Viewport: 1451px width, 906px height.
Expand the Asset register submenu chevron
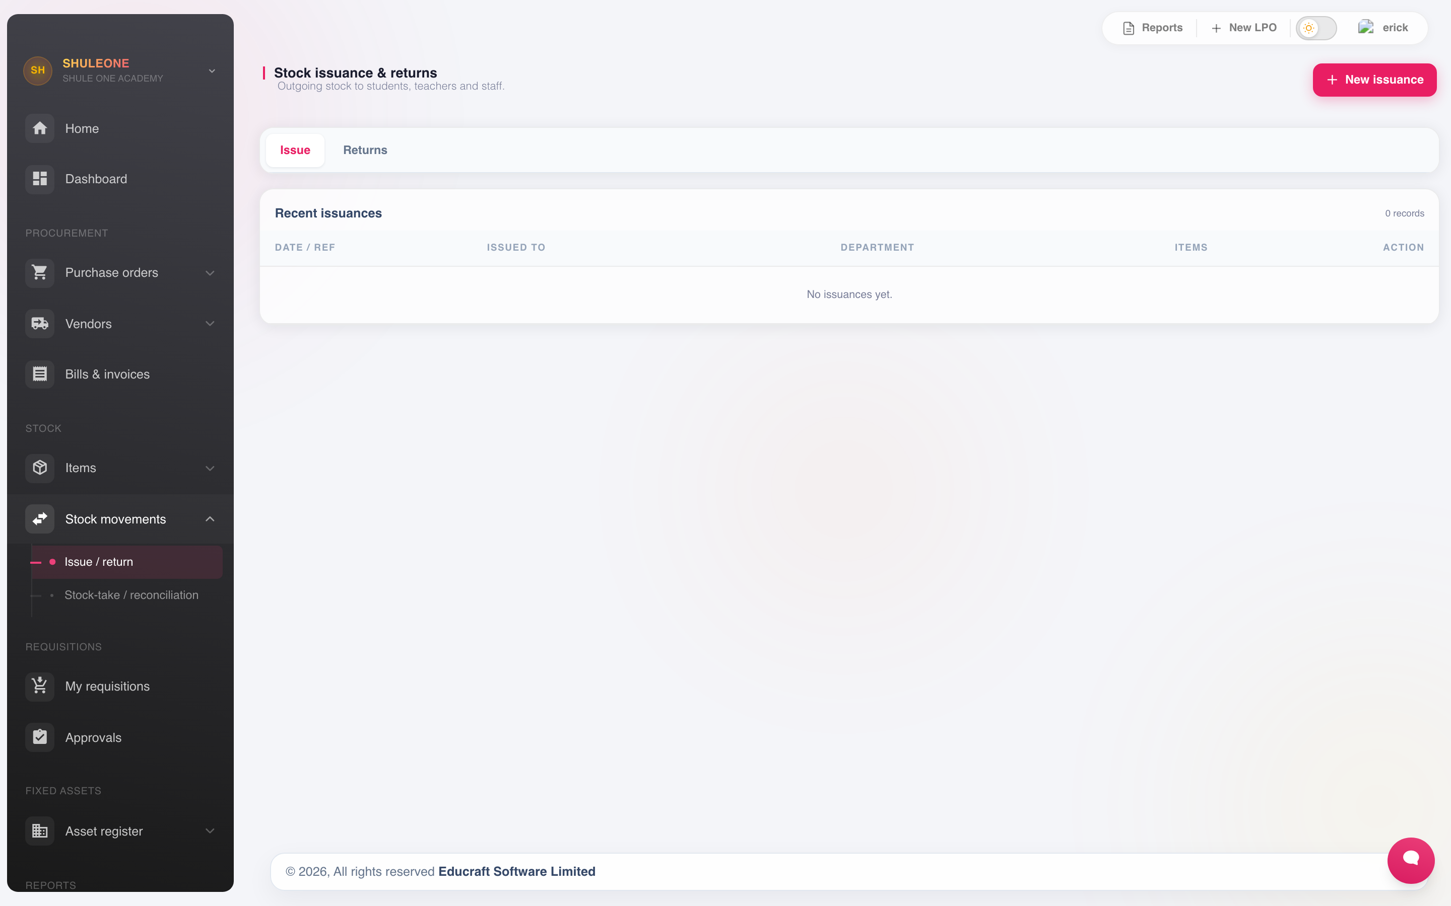click(210, 831)
